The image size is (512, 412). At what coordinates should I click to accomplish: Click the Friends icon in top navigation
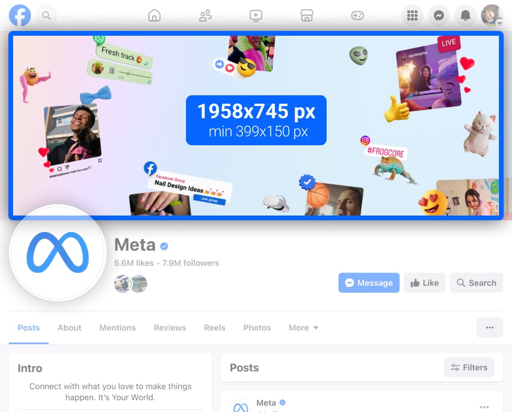point(206,15)
